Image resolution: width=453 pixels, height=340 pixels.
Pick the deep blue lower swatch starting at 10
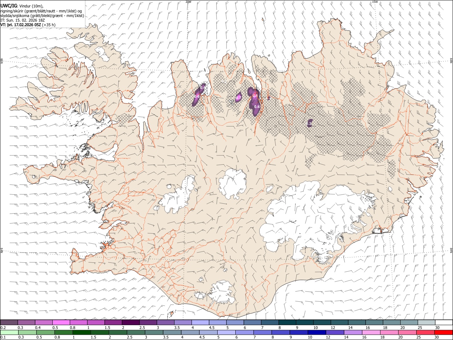pyautogui.click(x=317, y=333)
